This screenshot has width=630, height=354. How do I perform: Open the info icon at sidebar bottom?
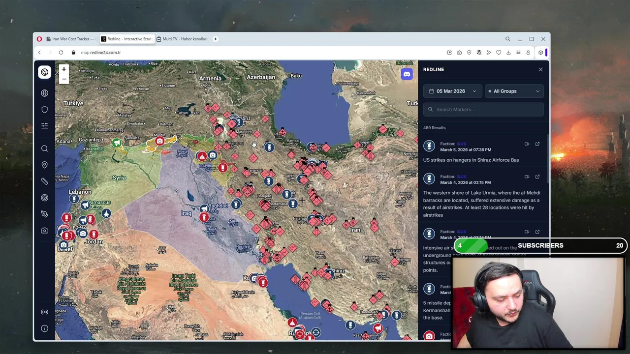44,328
